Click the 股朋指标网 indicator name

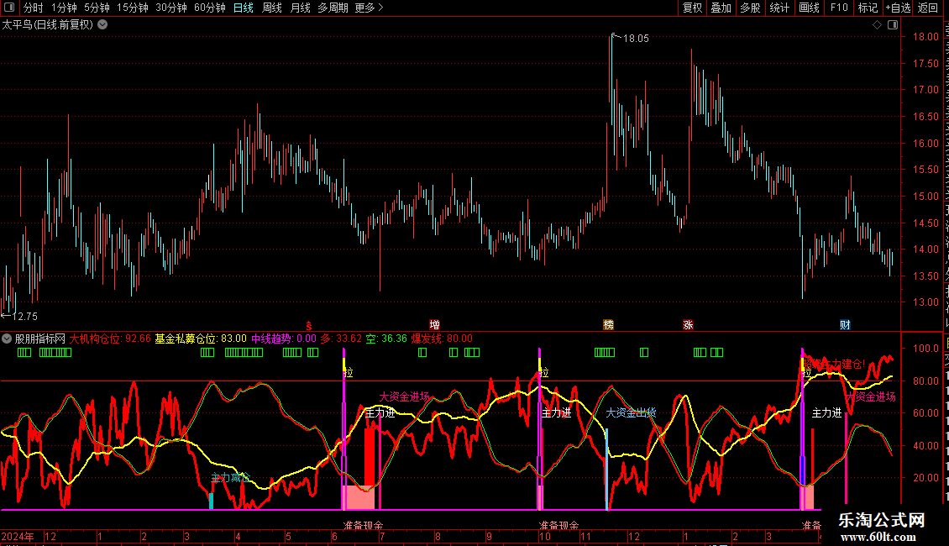tap(40, 339)
